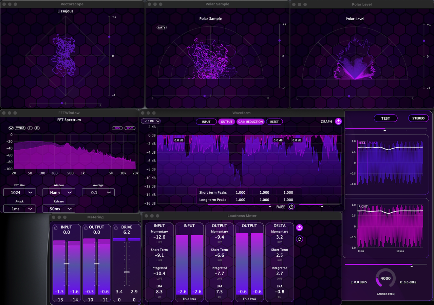Click the Lissajous heading in Vectorscope
Image resolution: width=434 pixels, height=305 pixels.
[65, 11]
